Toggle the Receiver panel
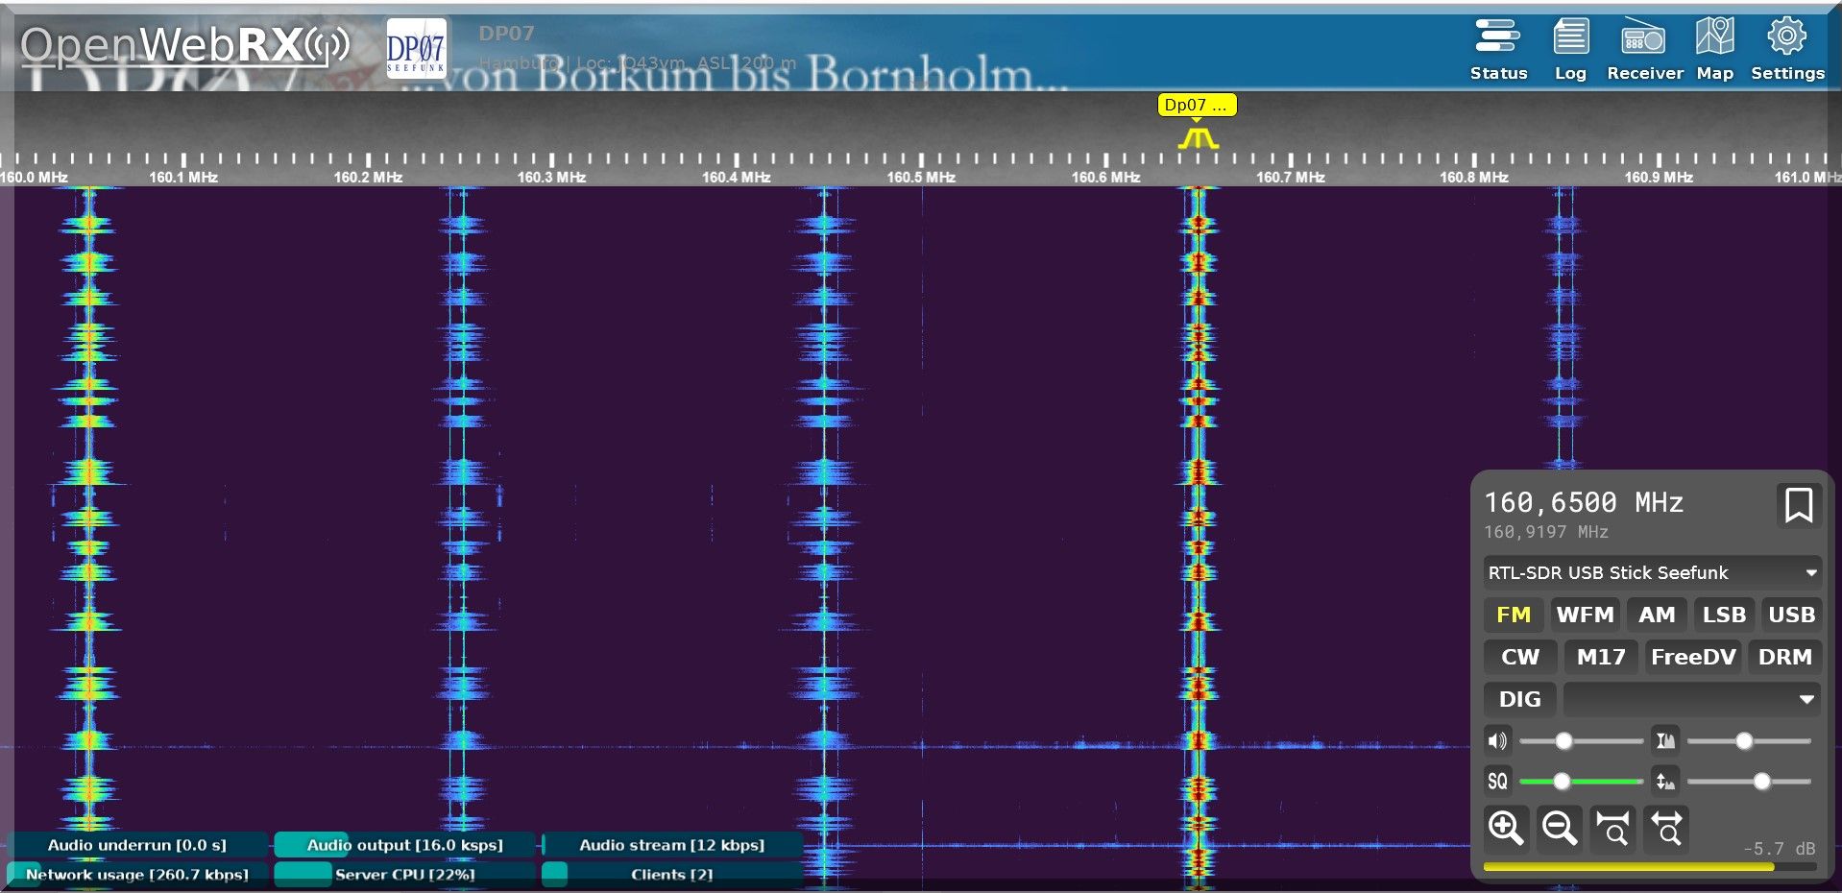The height and width of the screenshot is (893, 1842). click(1644, 50)
